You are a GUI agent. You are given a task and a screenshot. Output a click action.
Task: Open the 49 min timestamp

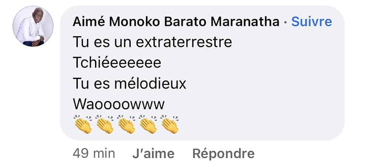94,154
